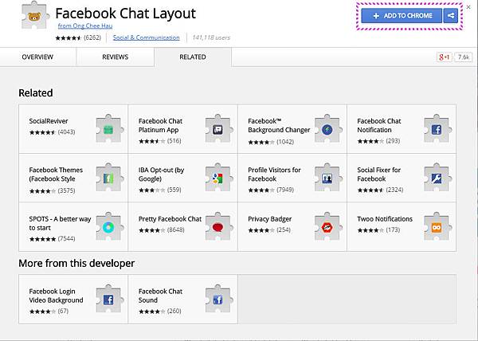The image size is (478, 341).
Task: Switch to the Overview tab
Action: (37, 57)
